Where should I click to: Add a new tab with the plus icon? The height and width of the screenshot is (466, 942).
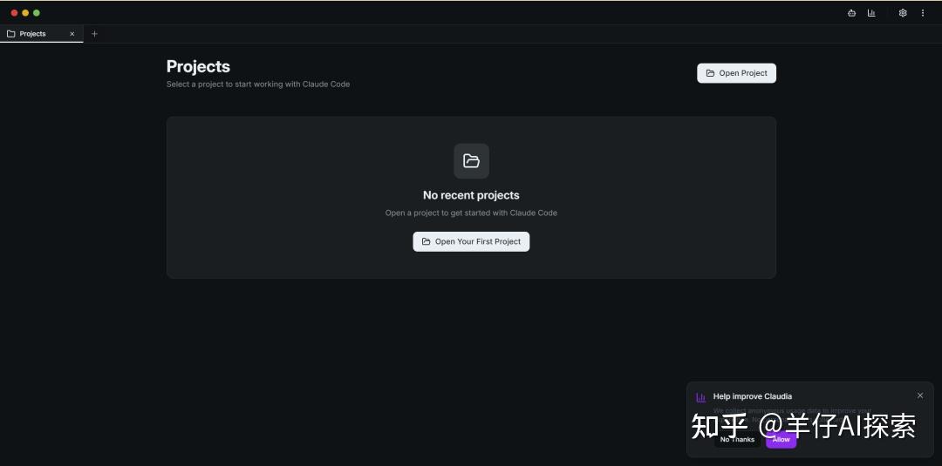click(x=94, y=34)
